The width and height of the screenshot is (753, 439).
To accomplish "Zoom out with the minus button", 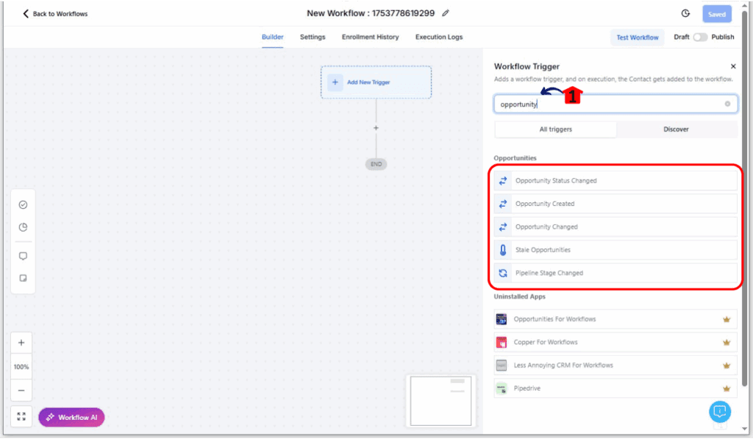I will coord(21,390).
